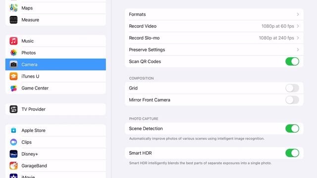Image resolution: width=317 pixels, height=178 pixels.
Task: Select the Music app icon
Action: [x=13, y=41]
